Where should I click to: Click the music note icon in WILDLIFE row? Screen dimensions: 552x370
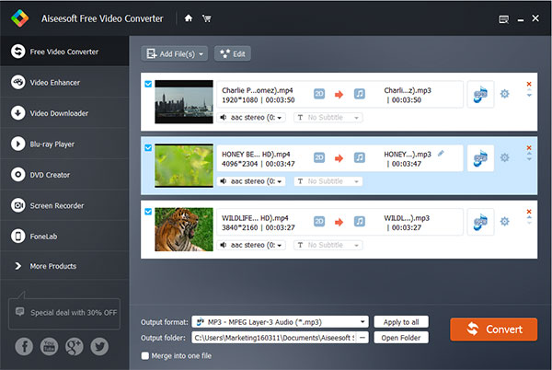(360, 221)
